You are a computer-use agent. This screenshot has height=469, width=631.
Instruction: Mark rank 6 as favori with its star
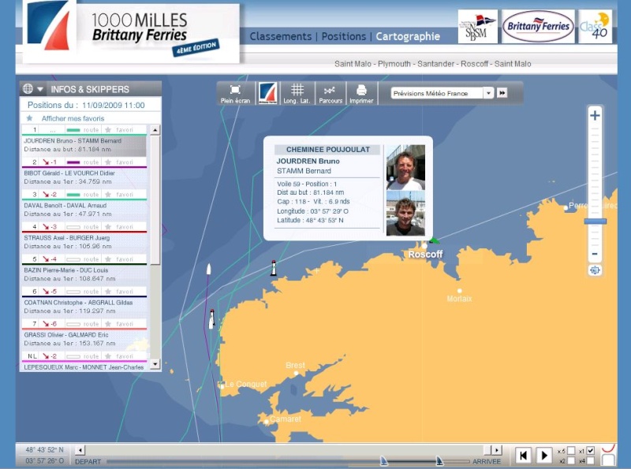click(108, 291)
